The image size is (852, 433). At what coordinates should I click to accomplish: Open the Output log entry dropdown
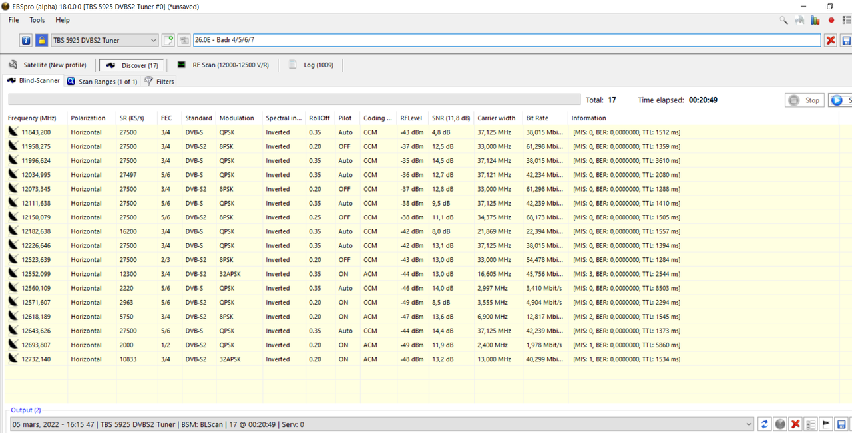(x=749, y=424)
